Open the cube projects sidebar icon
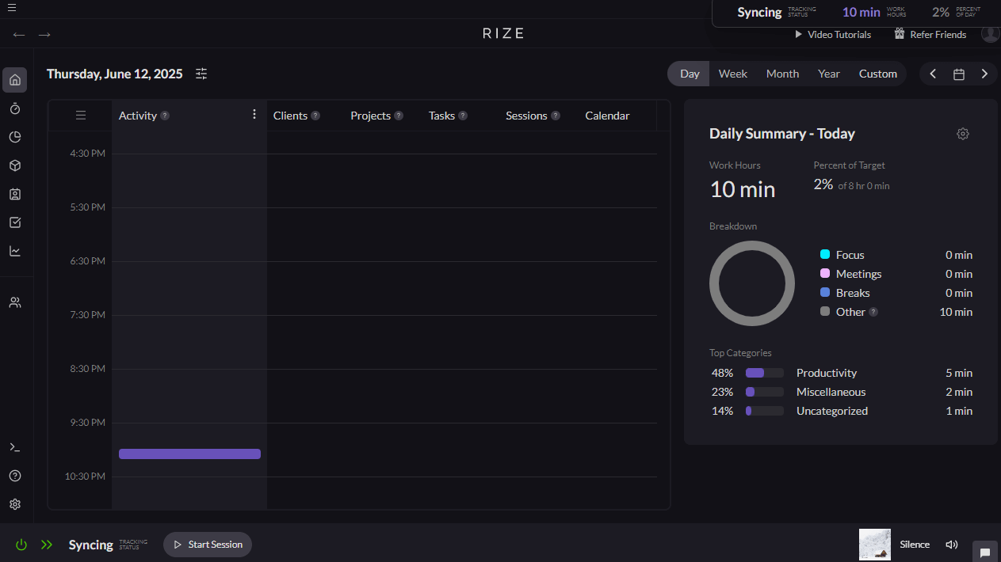Screen dimensions: 1001x562 point(14,165)
